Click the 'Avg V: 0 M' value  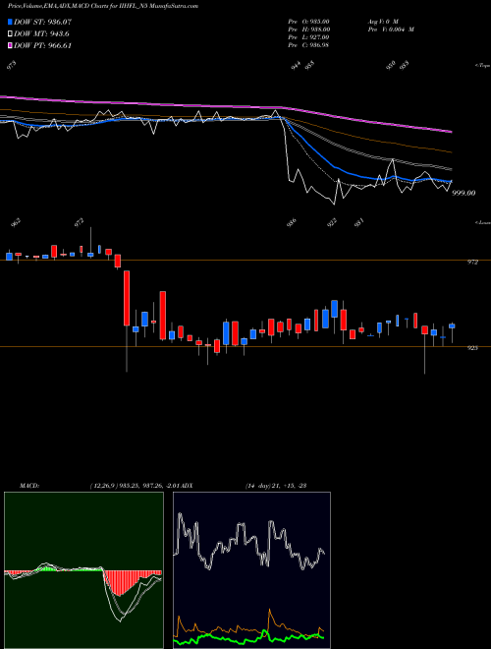pyautogui.click(x=383, y=22)
